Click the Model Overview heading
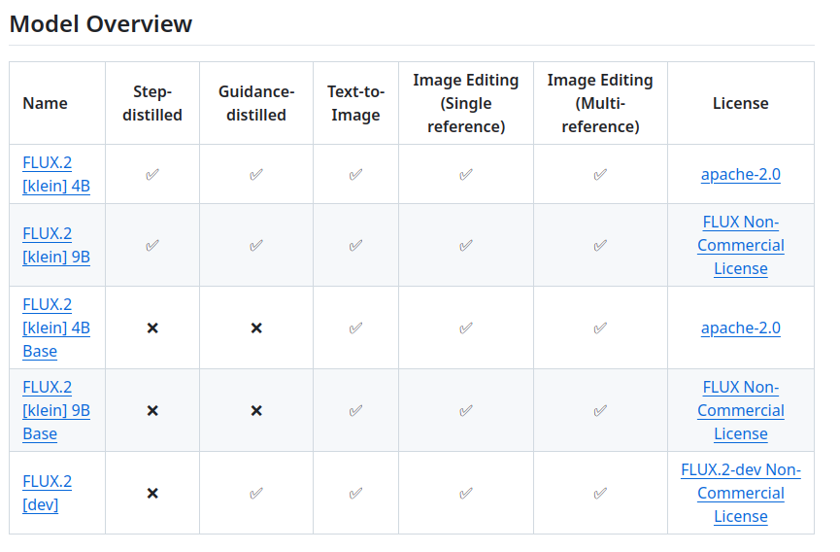Screen dimensions: 840x552 click(101, 24)
